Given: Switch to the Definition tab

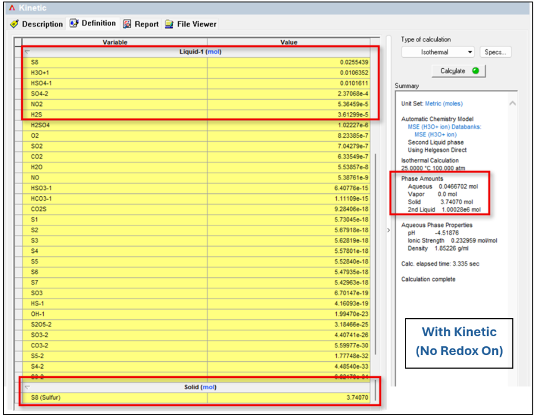Looking at the screenshot, I should pyautogui.click(x=93, y=24).
